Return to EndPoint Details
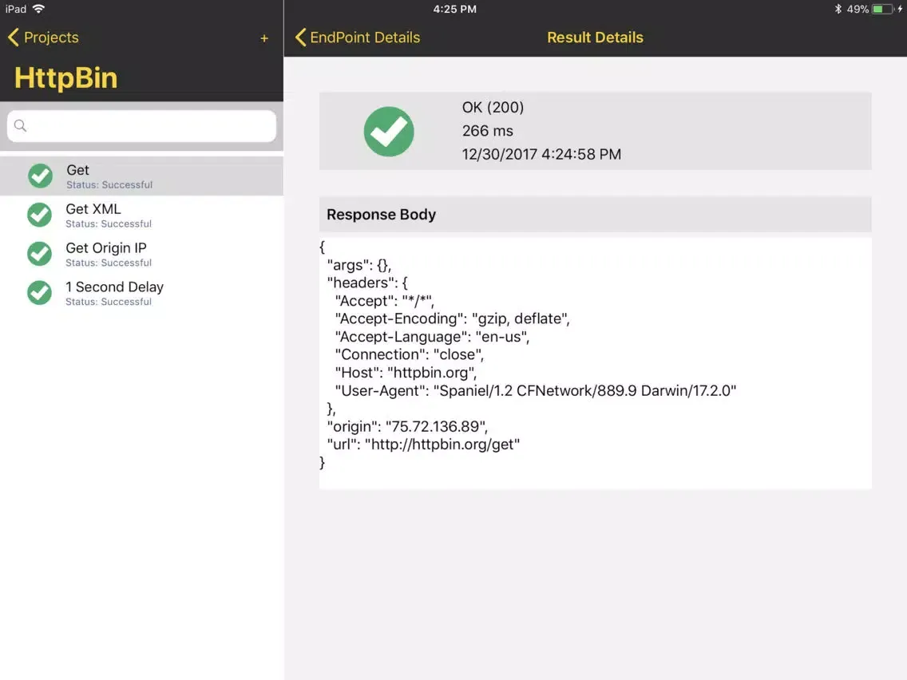This screenshot has width=907, height=680. click(x=358, y=38)
